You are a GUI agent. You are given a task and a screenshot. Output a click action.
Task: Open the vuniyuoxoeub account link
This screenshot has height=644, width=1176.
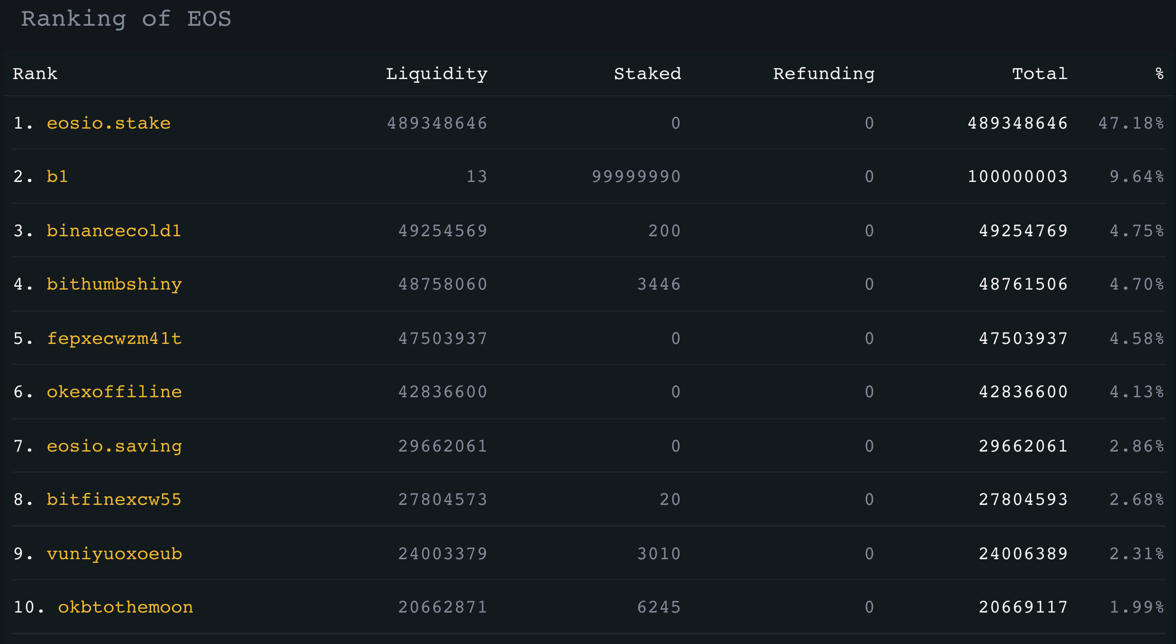[114, 553]
